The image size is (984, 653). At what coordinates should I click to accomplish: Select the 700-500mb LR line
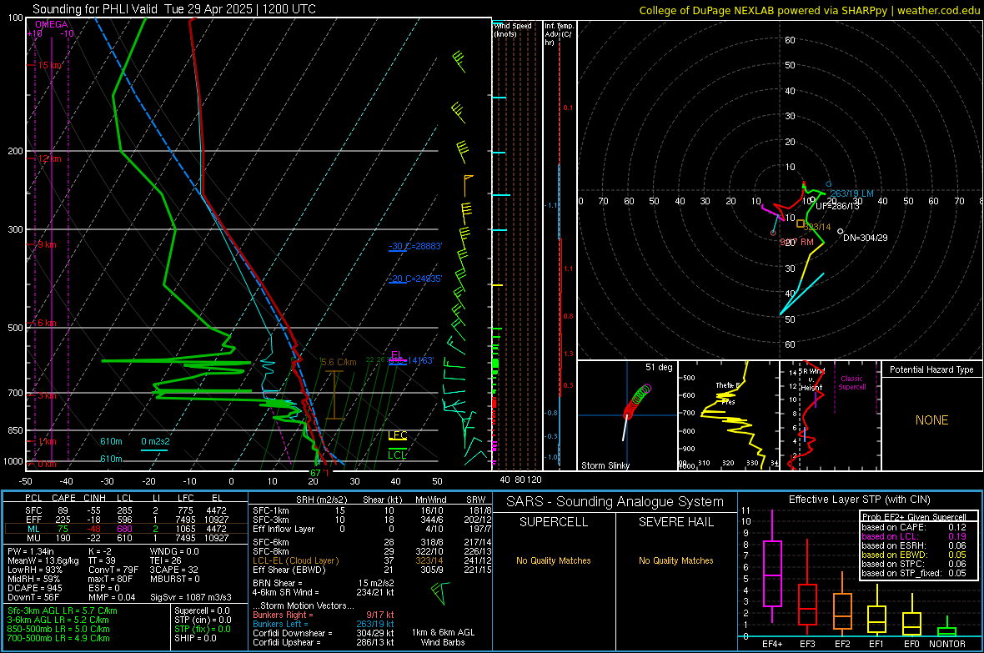[58, 638]
